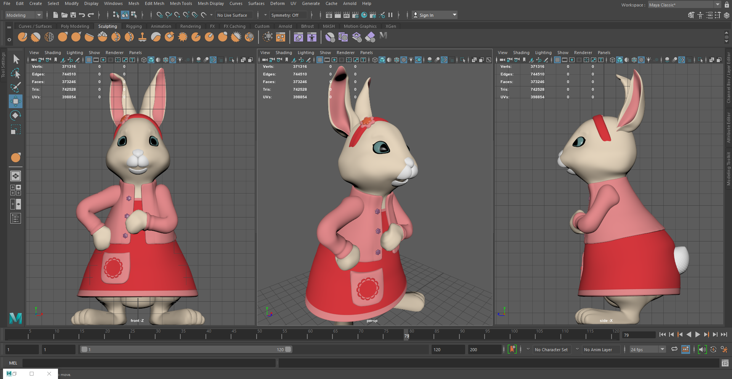Image resolution: width=732 pixels, height=379 pixels.
Task: Click the playback looping cycle icon
Action: pos(674,349)
